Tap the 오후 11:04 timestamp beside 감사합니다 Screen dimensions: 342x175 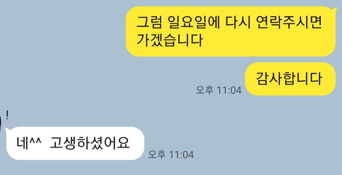tap(219, 90)
